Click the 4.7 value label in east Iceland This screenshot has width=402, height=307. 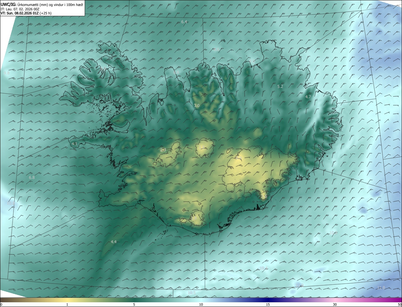pos(308,97)
